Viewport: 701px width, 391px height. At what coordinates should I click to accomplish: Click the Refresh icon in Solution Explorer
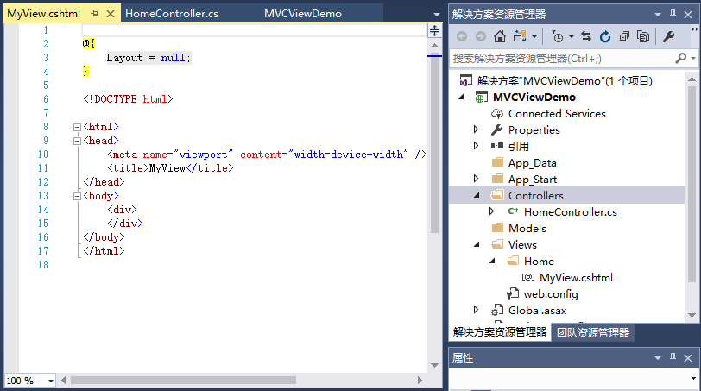[x=604, y=36]
